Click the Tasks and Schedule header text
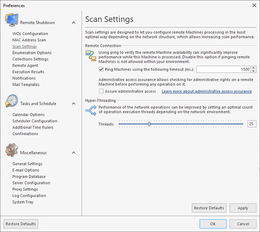 click(38, 103)
